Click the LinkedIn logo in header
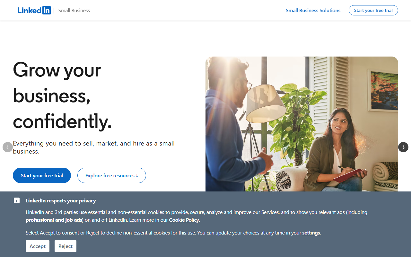 (x=34, y=10)
